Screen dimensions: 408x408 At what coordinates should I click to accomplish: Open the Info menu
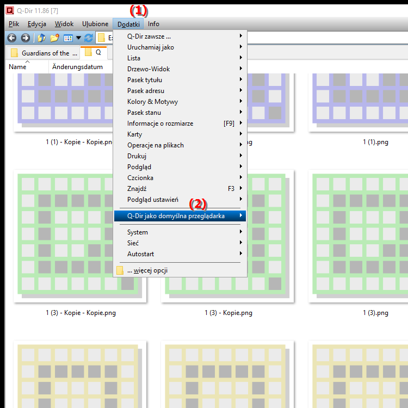coord(153,24)
